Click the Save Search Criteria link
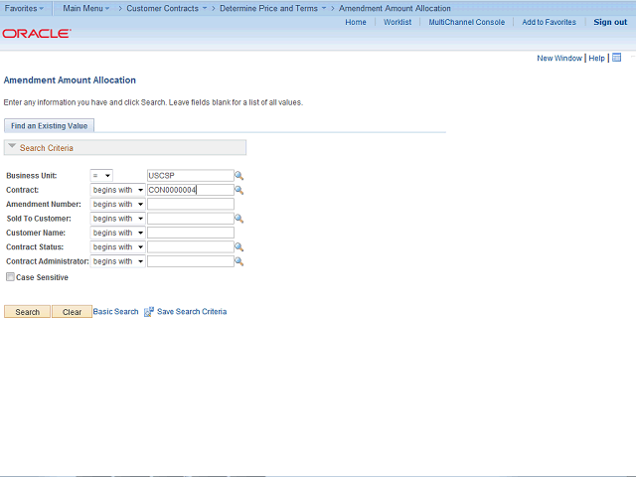Screen dimensions: 636x477 click(192, 311)
